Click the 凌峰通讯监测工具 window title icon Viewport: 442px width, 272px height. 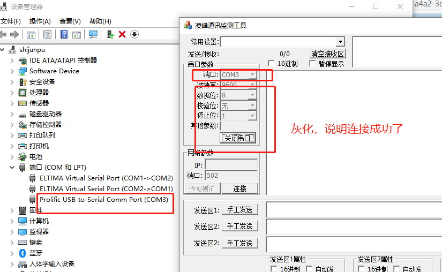point(188,25)
